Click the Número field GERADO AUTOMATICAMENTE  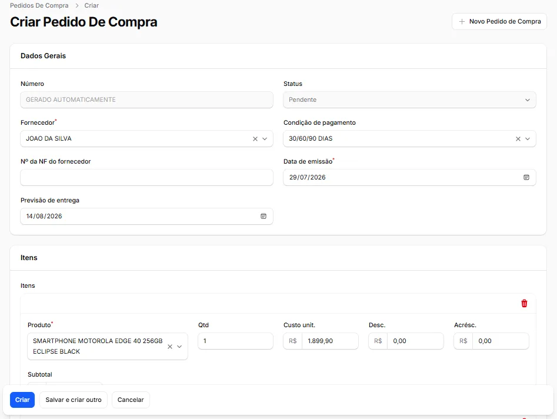click(146, 100)
